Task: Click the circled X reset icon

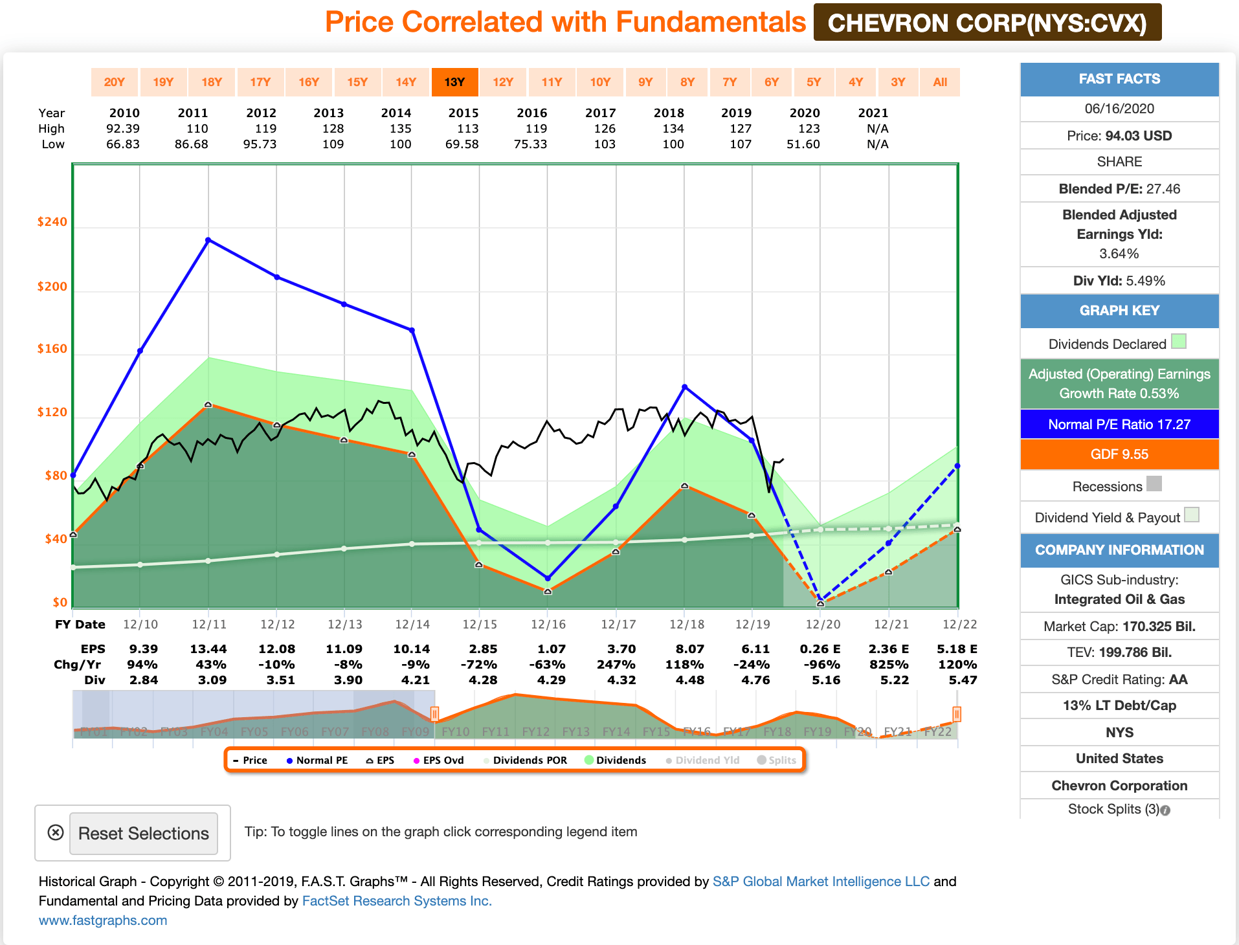Action: click(56, 833)
